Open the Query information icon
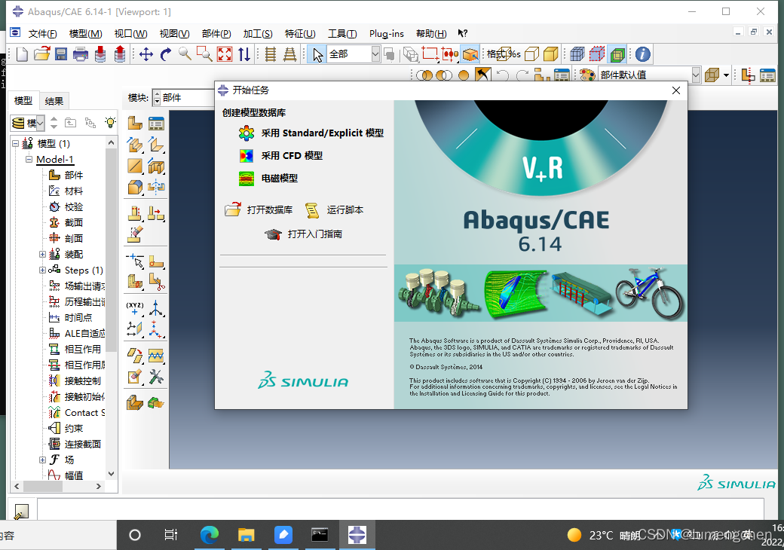 (x=642, y=54)
